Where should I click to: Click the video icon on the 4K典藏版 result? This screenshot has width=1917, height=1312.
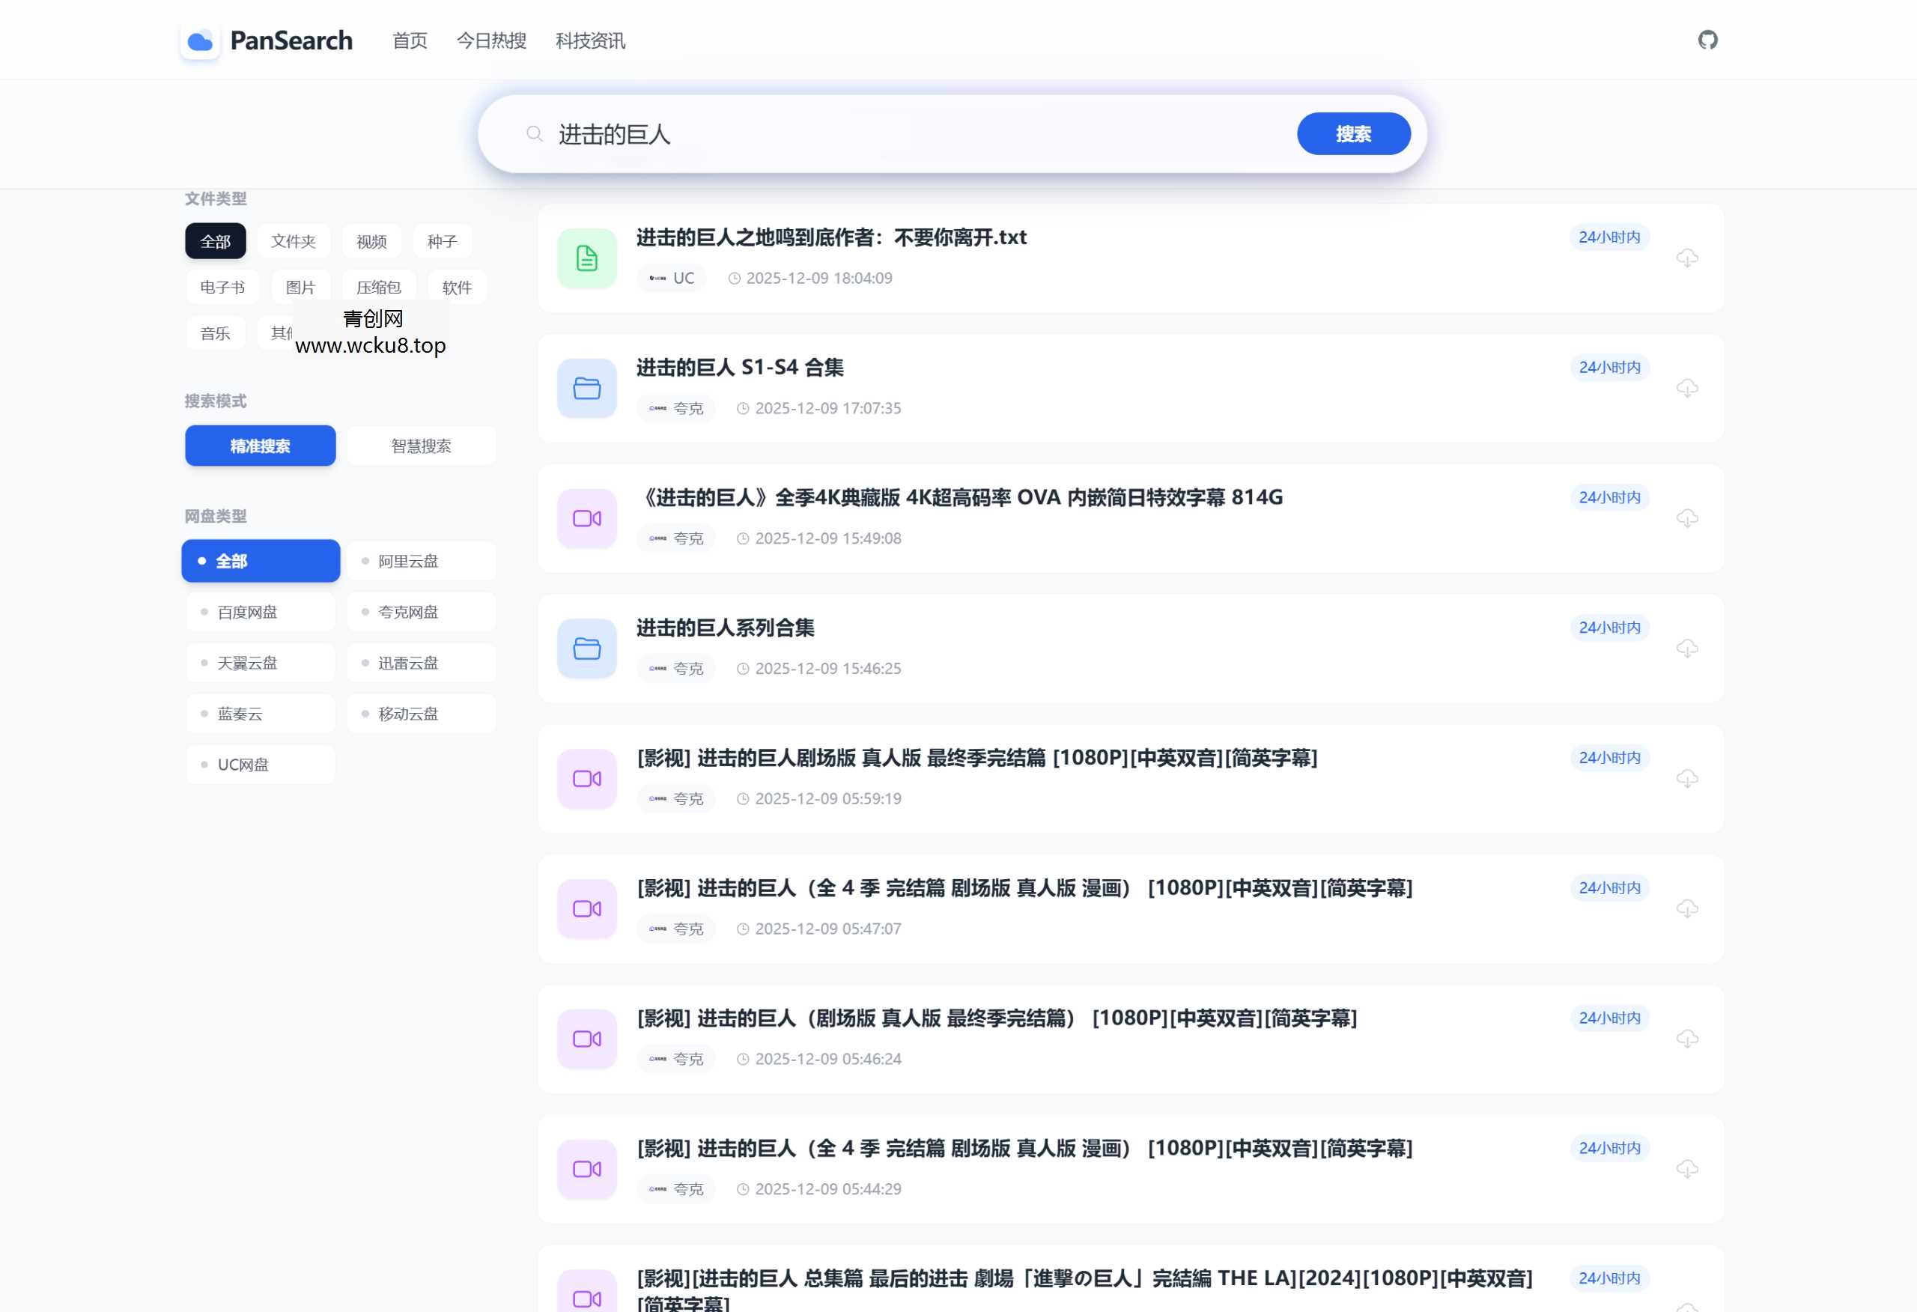(x=586, y=518)
